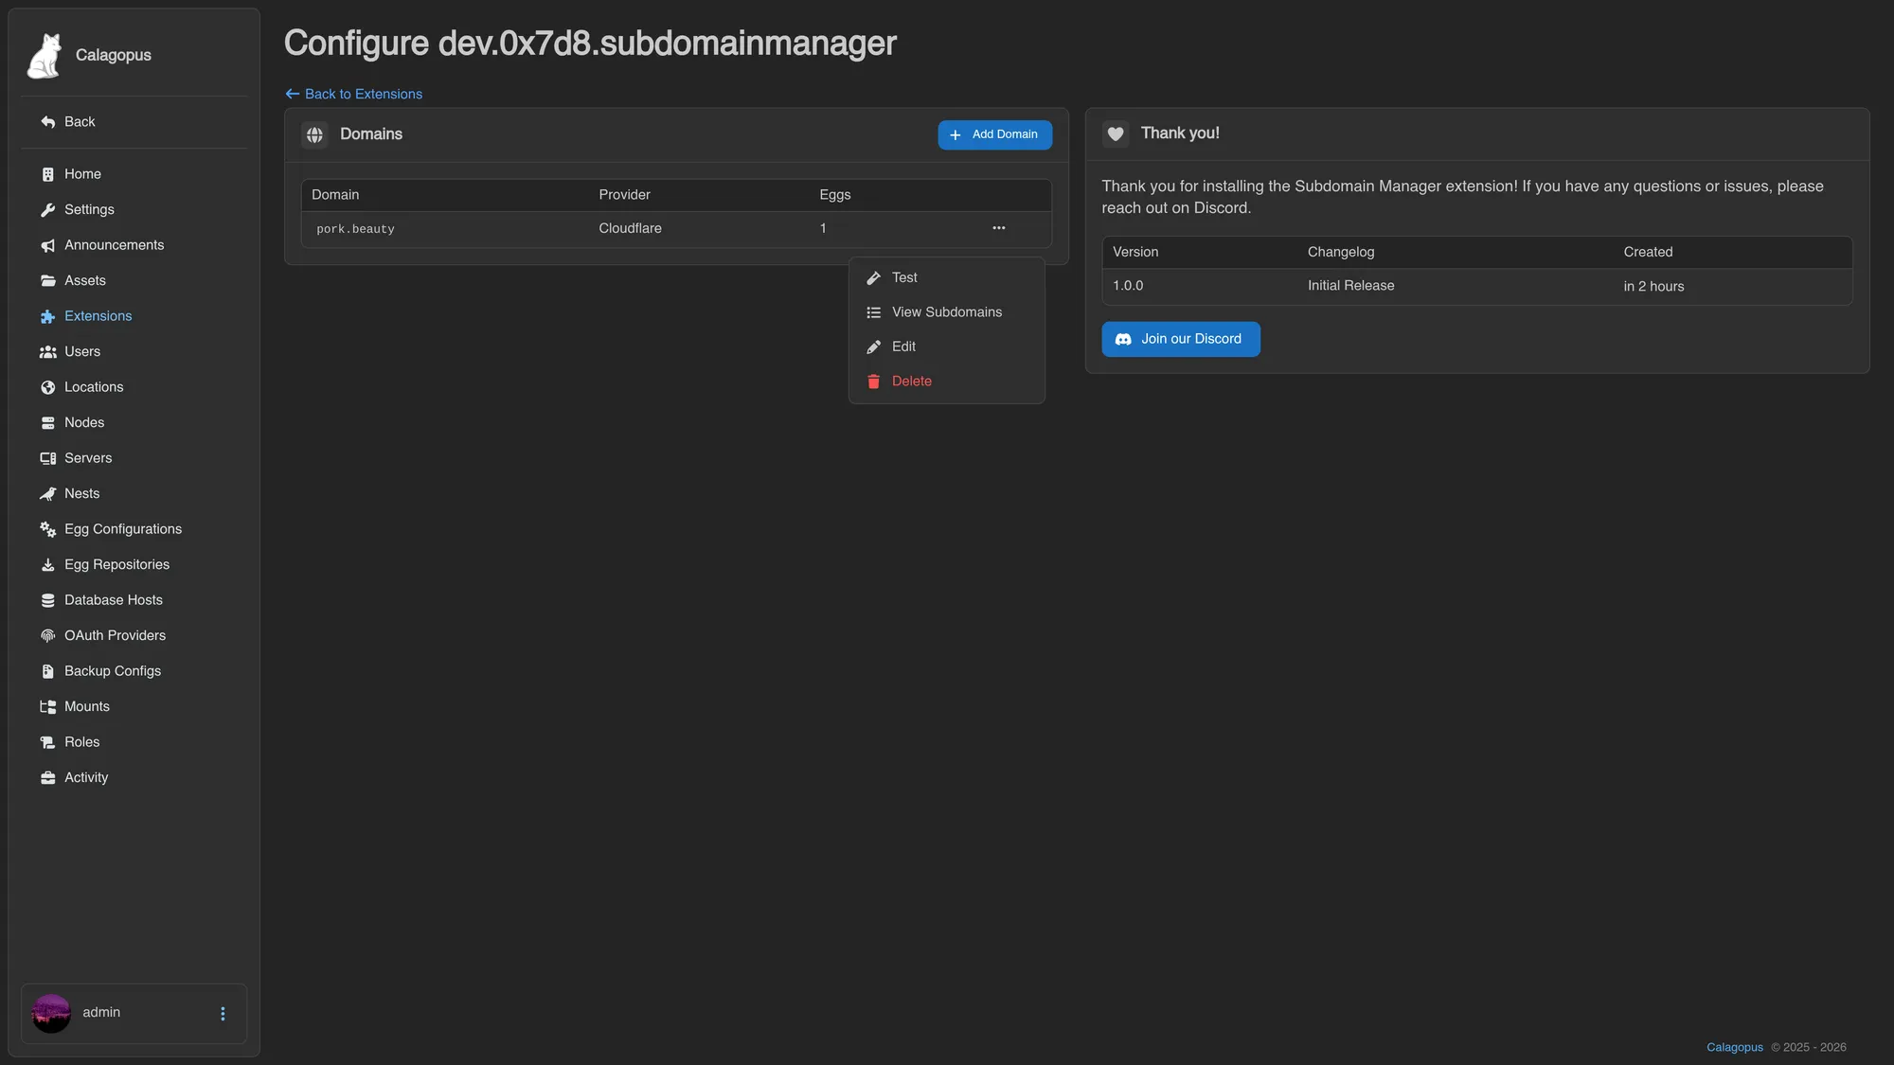This screenshot has width=1894, height=1065.
Task: Click the Nests bird icon
Action: (x=48, y=494)
